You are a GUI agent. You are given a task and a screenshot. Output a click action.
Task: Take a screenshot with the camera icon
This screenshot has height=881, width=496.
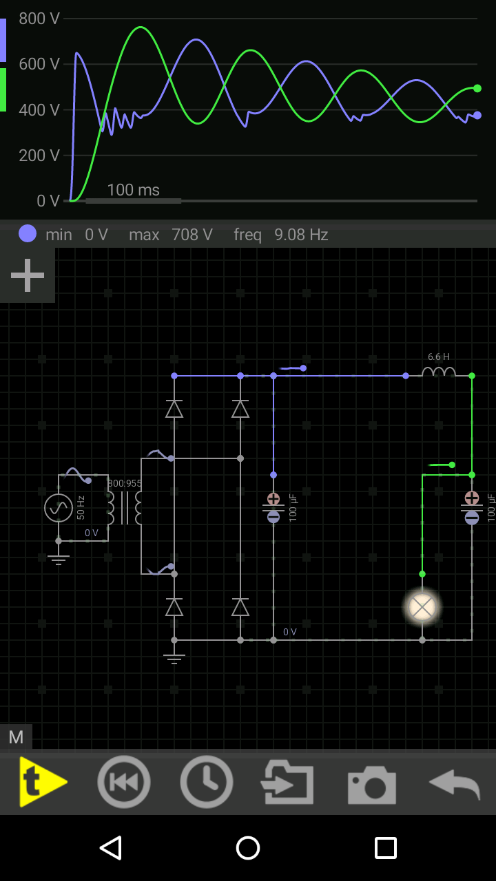(x=372, y=784)
